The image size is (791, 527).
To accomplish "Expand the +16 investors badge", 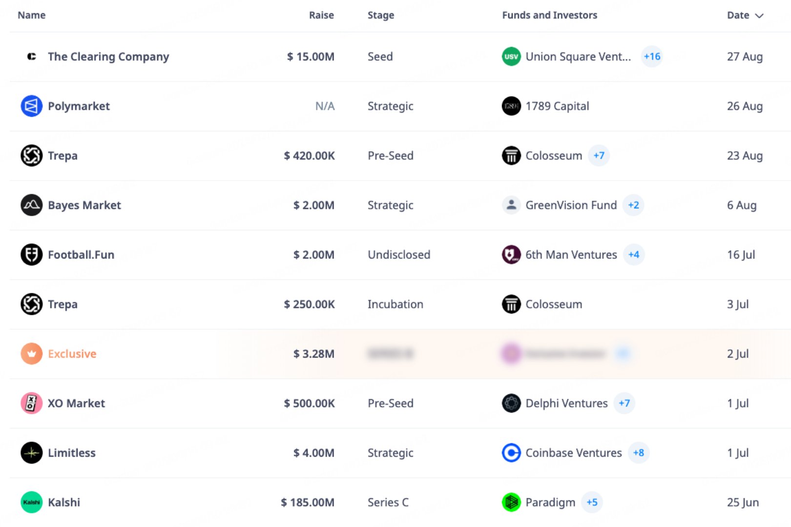I will (x=652, y=57).
